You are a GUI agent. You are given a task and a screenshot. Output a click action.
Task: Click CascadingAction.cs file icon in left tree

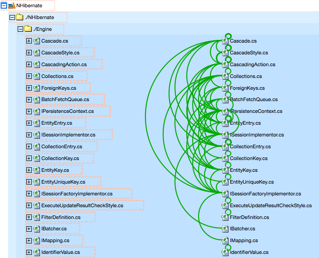click(x=36, y=64)
